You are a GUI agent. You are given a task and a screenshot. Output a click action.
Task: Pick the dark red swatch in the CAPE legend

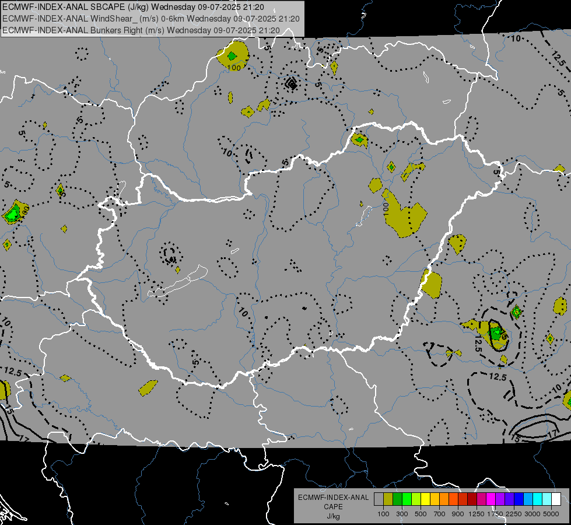(472, 499)
